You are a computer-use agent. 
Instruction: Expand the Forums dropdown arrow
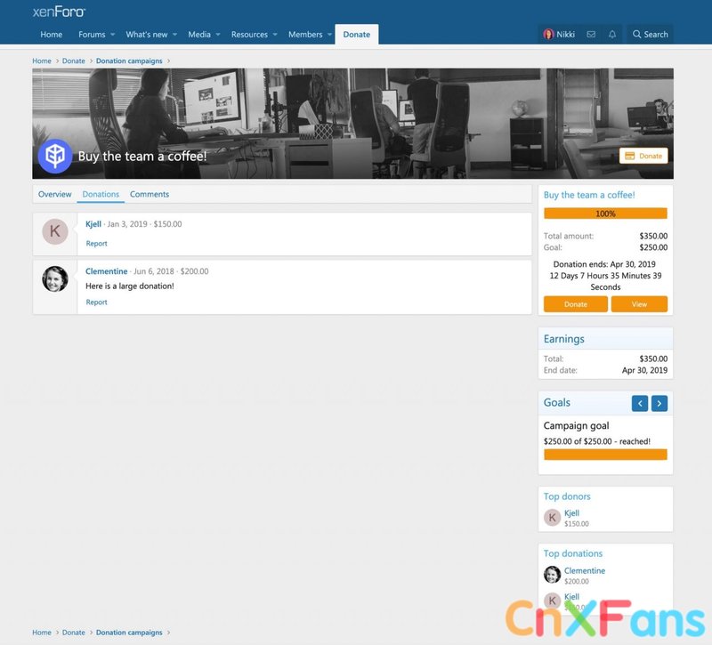pos(113,35)
